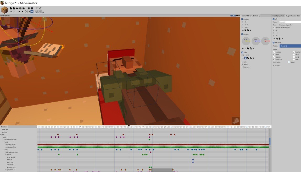This screenshot has width=301, height=172.
Task: Expand the Graphics section
Action: [274, 66]
